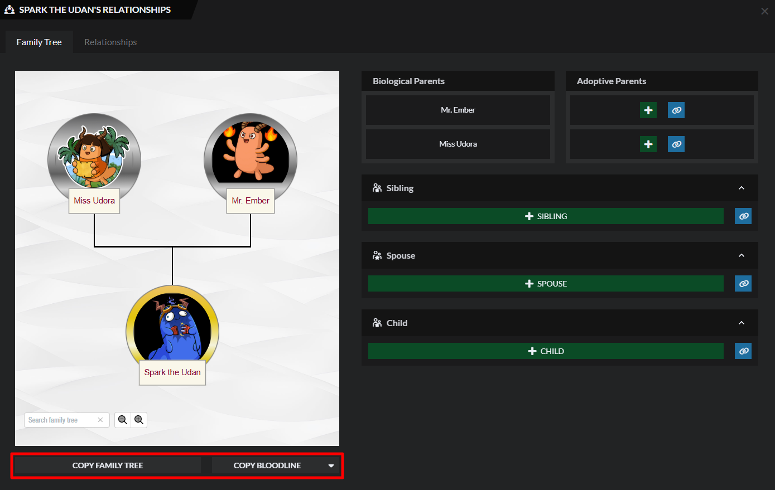
Task: Add second adoptive parent with plus icon
Action: [x=648, y=144]
